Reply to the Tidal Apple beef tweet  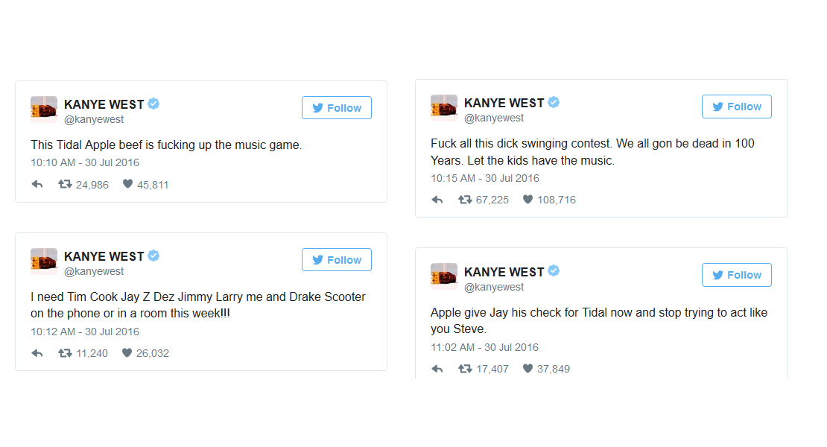click(x=37, y=185)
